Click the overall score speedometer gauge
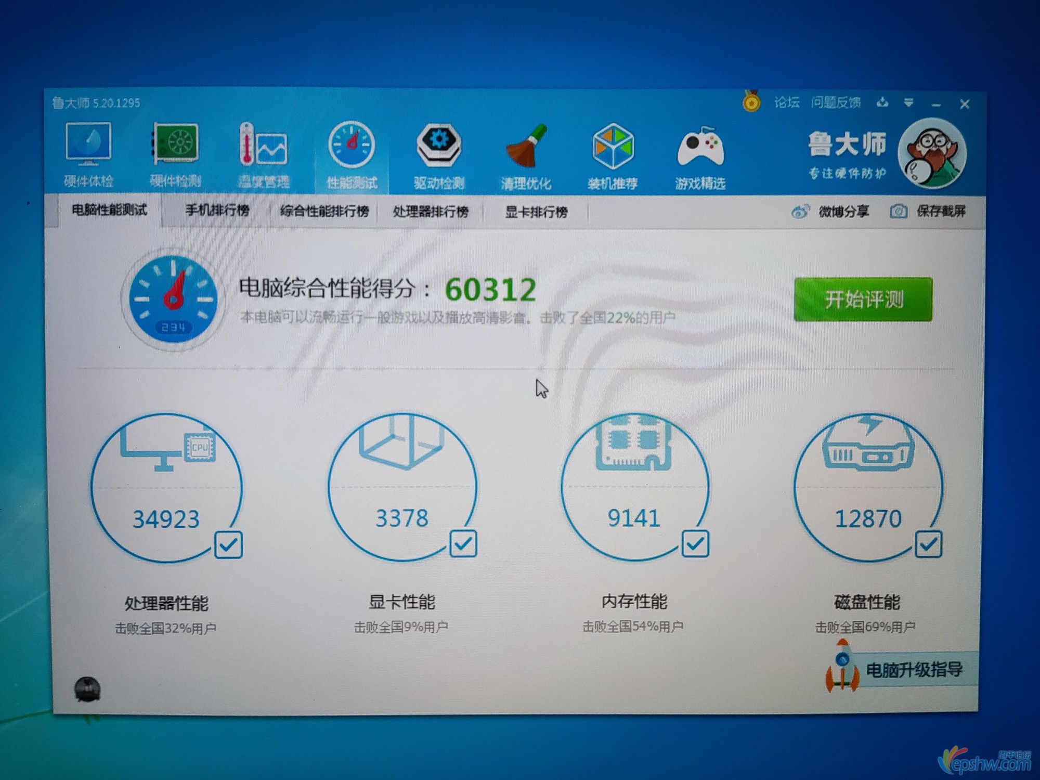The image size is (1040, 780). click(x=173, y=298)
